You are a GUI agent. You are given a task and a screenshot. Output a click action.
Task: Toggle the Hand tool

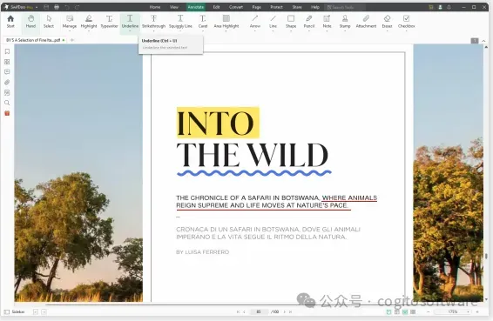pyautogui.click(x=30, y=22)
